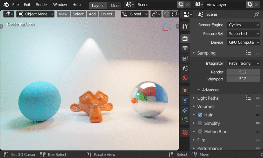Open the Feature Set dropdown showing Supported

[243, 34]
